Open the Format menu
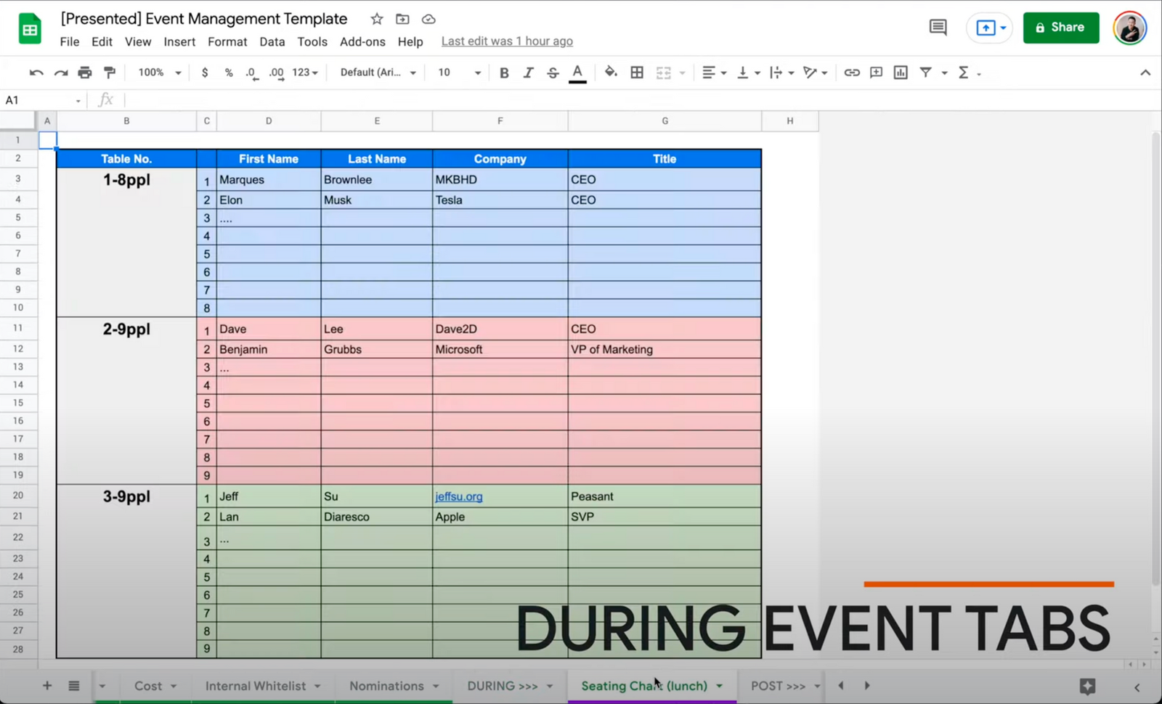This screenshot has width=1162, height=704. (227, 41)
